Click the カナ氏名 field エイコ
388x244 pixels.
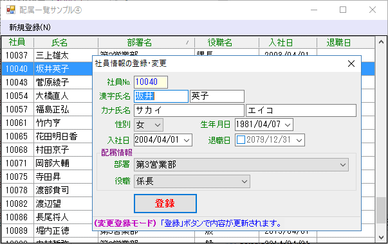click(x=301, y=110)
